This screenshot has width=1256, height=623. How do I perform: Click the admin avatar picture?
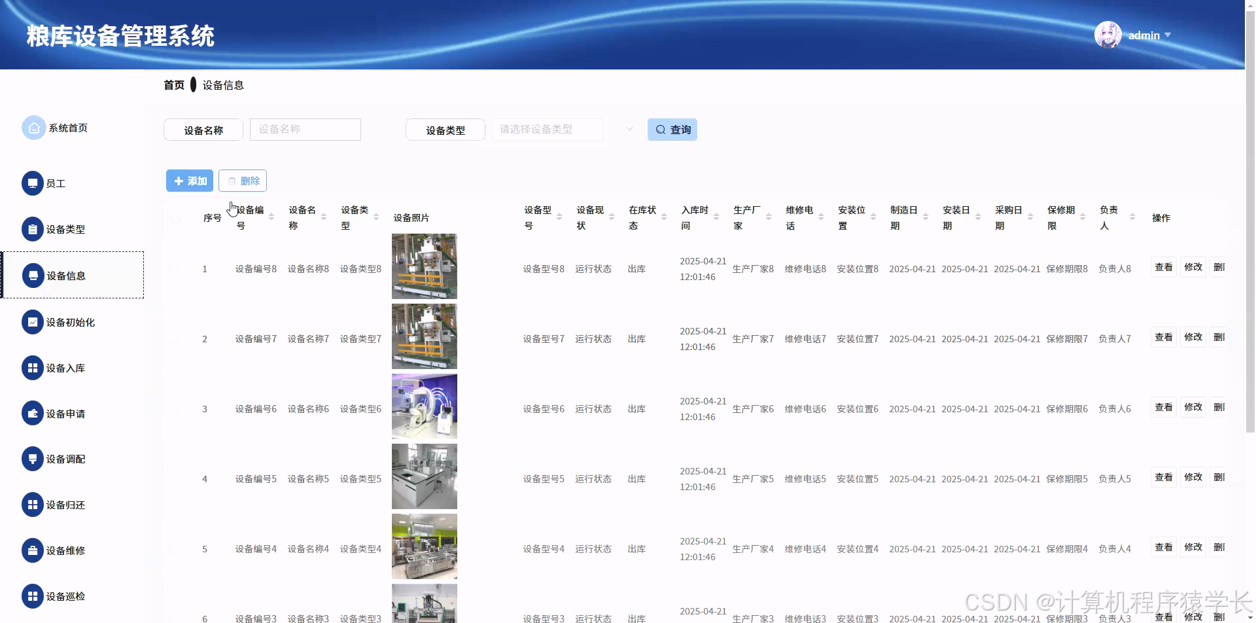[x=1108, y=35]
